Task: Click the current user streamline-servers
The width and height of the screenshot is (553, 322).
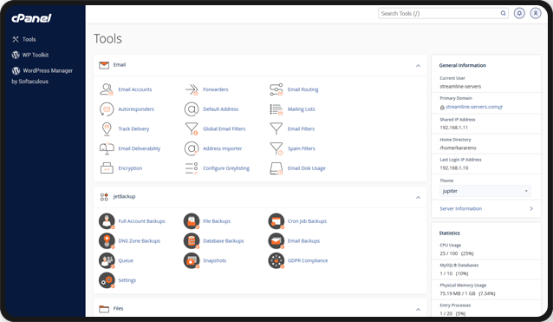Action: click(x=460, y=87)
